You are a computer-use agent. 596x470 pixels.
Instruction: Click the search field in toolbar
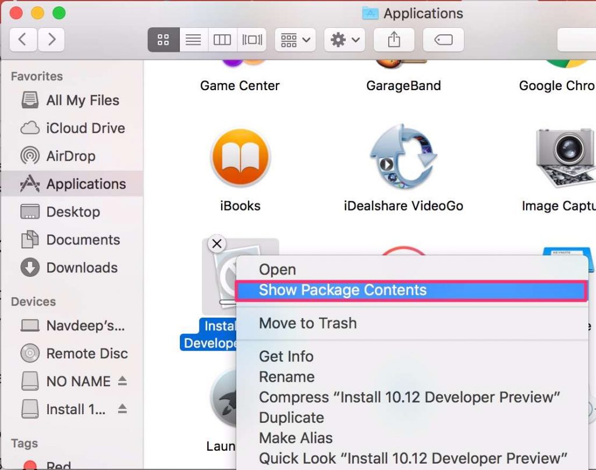[x=577, y=40]
